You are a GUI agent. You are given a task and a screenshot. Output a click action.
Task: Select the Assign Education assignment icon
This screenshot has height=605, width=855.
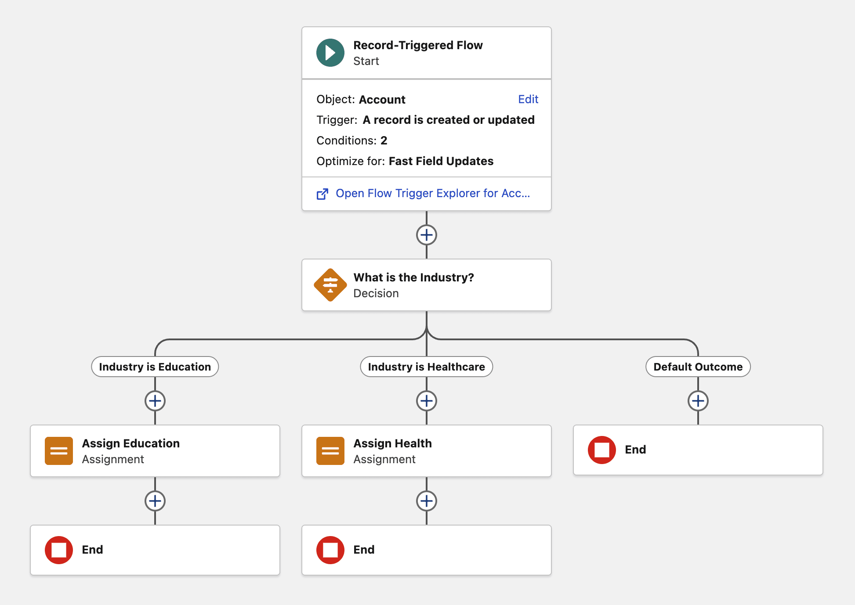coord(59,450)
